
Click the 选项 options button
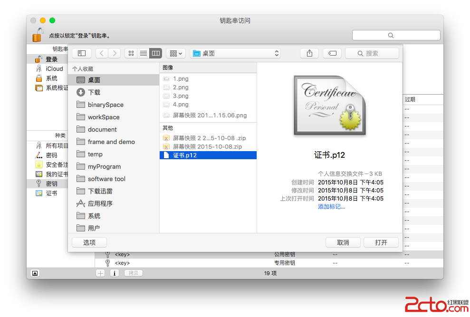coord(89,242)
